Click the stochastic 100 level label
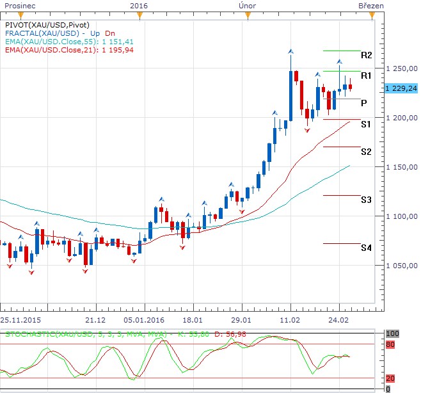This screenshot has width=421, height=393. point(393,333)
